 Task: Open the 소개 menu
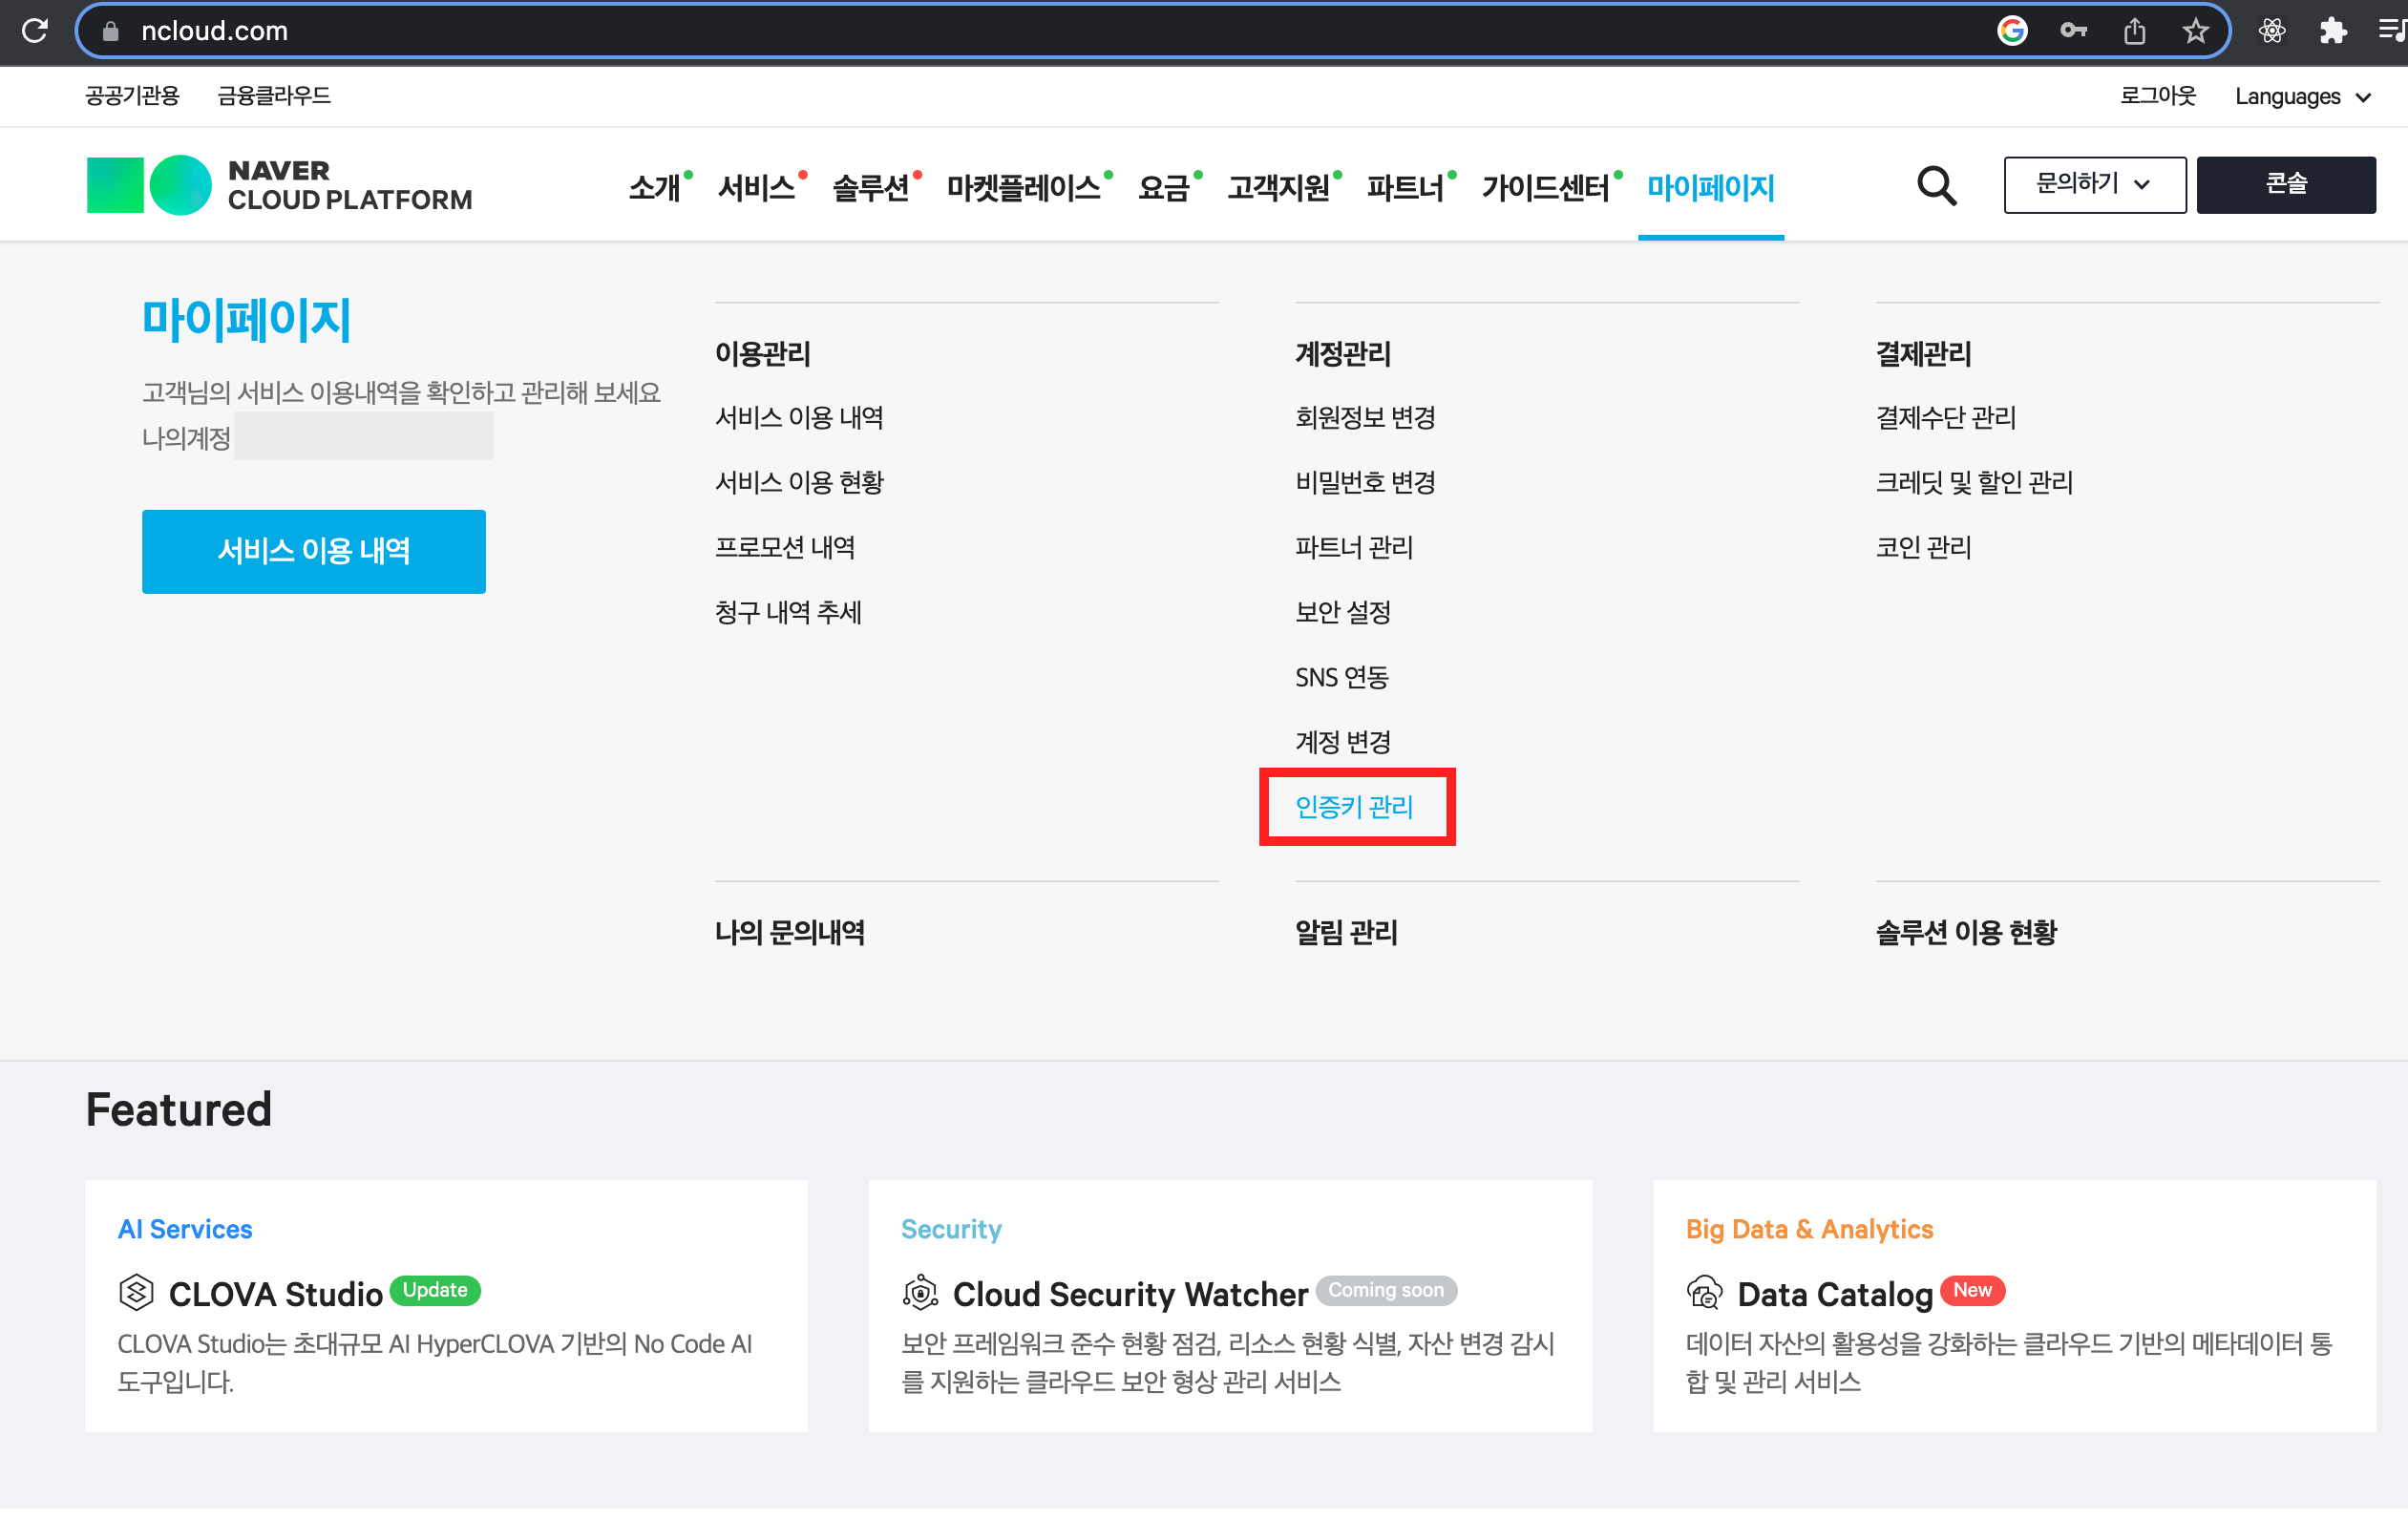point(655,187)
